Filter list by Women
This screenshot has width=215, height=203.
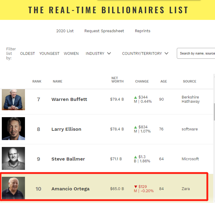(x=71, y=53)
